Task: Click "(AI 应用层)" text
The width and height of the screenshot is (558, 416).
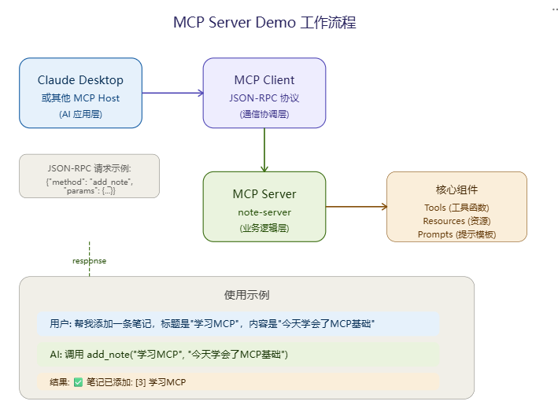Action: (81, 114)
